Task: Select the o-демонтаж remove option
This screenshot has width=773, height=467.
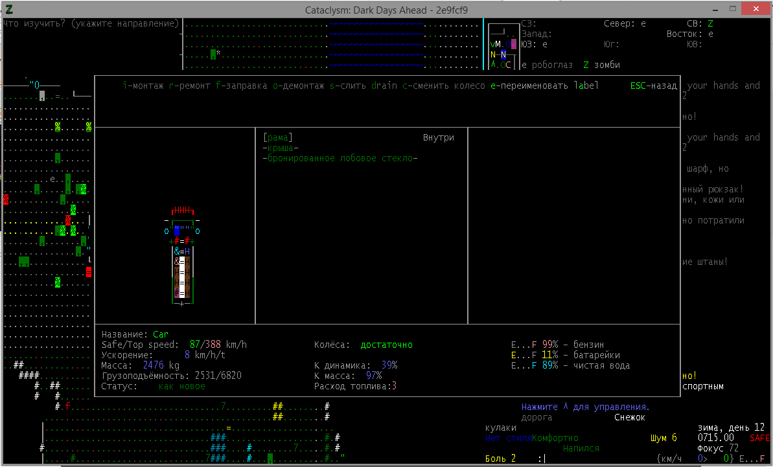Action: pos(299,85)
